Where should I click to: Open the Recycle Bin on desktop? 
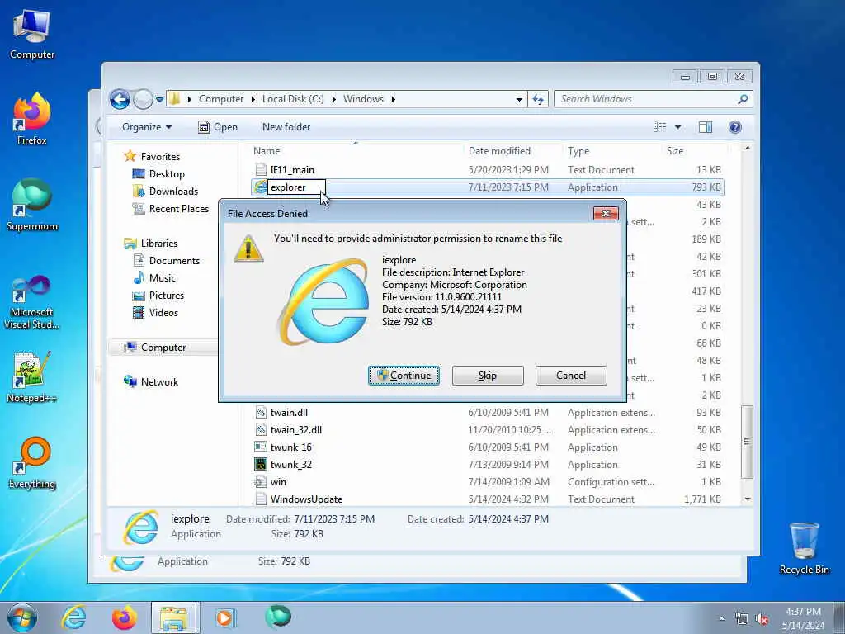tap(804, 549)
